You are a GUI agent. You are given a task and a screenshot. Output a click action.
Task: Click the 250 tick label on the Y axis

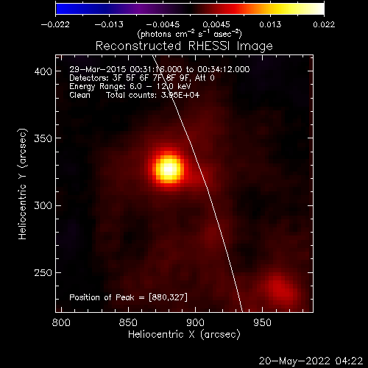click(x=43, y=273)
